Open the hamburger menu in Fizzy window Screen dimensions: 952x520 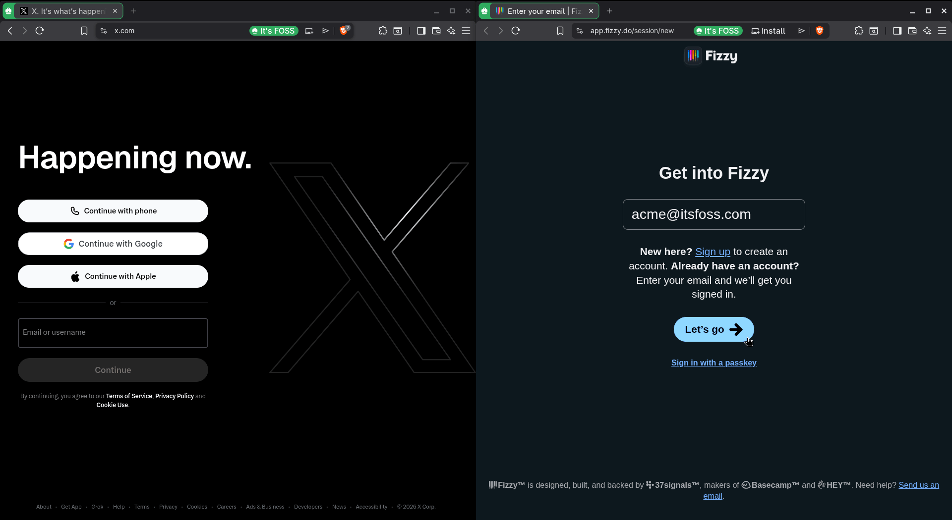tap(942, 31)
